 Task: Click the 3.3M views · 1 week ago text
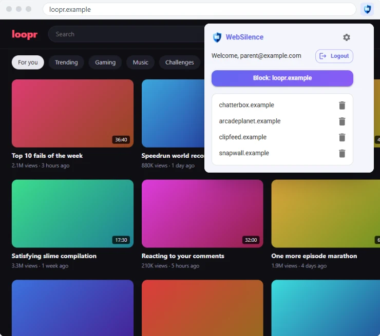pos(40,266)
